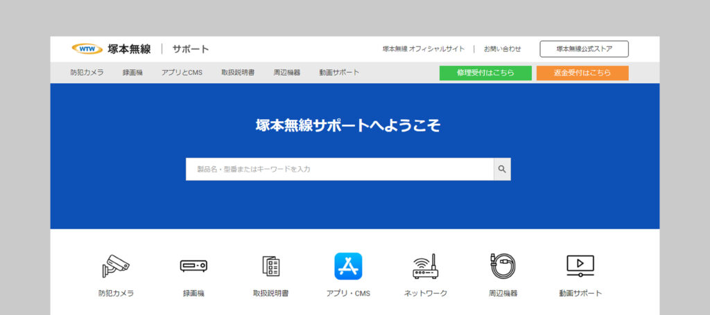Click the WTW logo
The image size is (710, 315).
click(x=87, y=49)
